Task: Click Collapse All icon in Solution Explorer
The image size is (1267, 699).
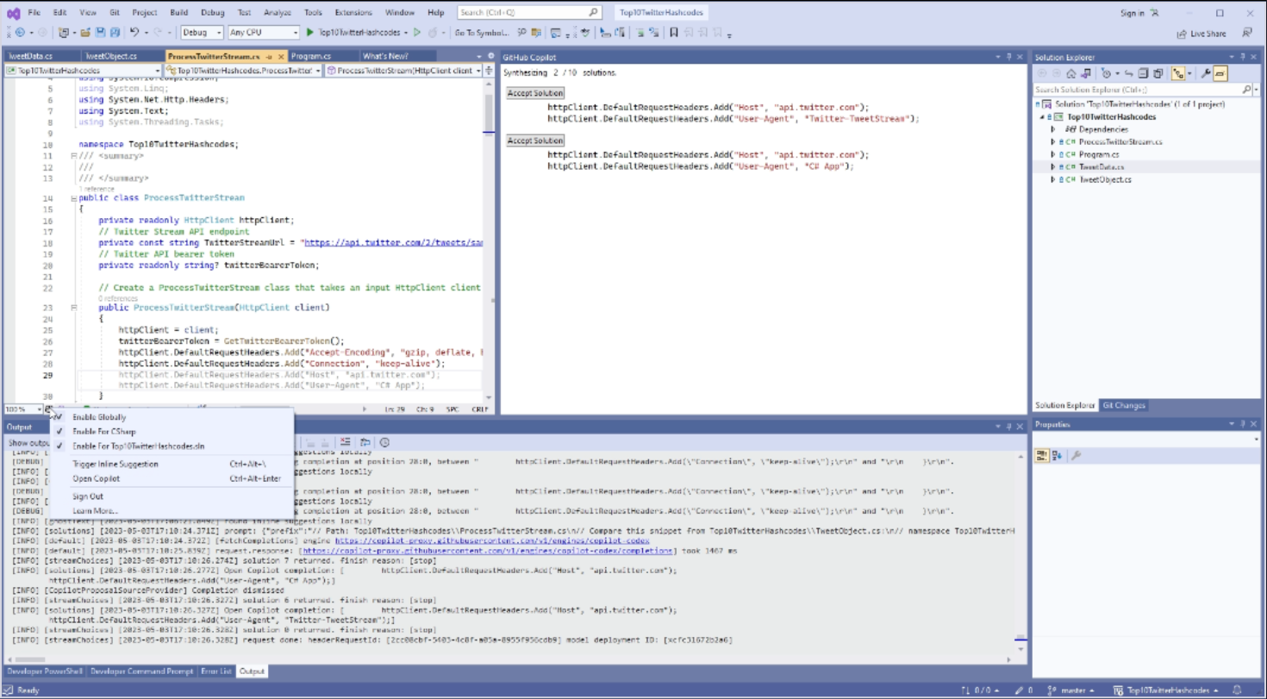Action: [x=1143, y=73]
